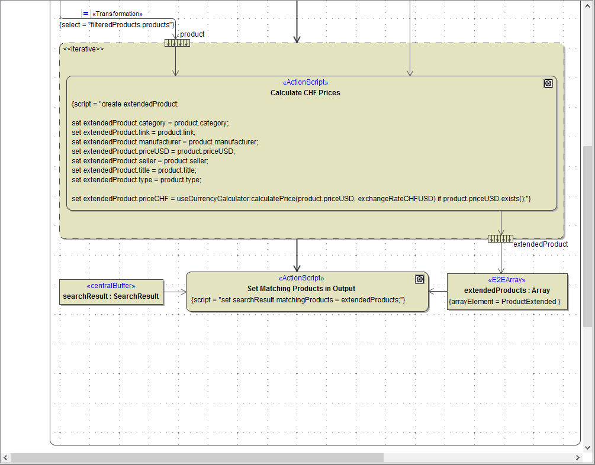Click the centralBuffer stereotype label
This screenshot has height=465, width=595.
tap(110, 285)
